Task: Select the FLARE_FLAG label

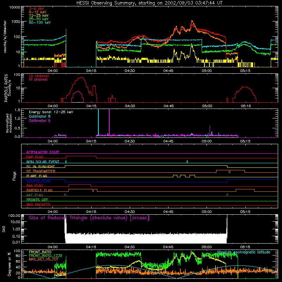Action: pyautogui.click(x=37, y=176)
